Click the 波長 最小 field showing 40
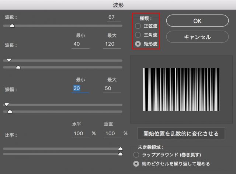Screen dimensions: 236x174 pyautogui.click(x=80, y=44)
